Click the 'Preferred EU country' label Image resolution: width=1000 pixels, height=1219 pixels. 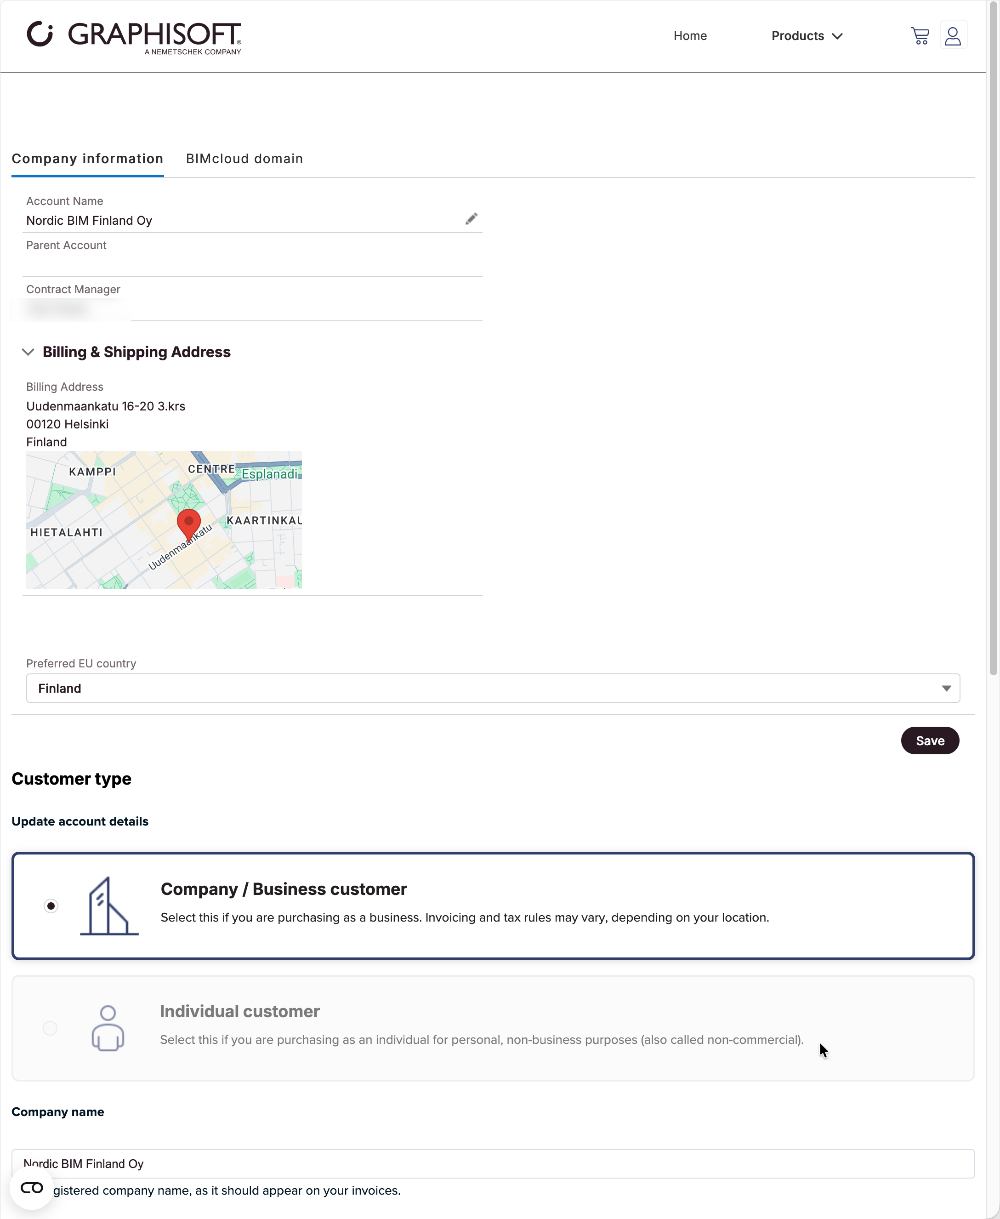coord(81,664)
